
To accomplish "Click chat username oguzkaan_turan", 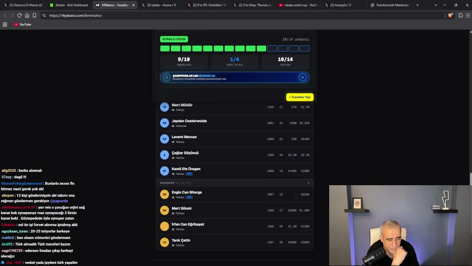I will (x=15, y=231).
